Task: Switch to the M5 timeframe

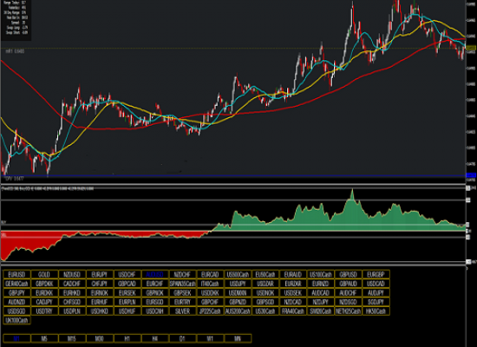Action: pyautogui.click(x=44, y=338)
